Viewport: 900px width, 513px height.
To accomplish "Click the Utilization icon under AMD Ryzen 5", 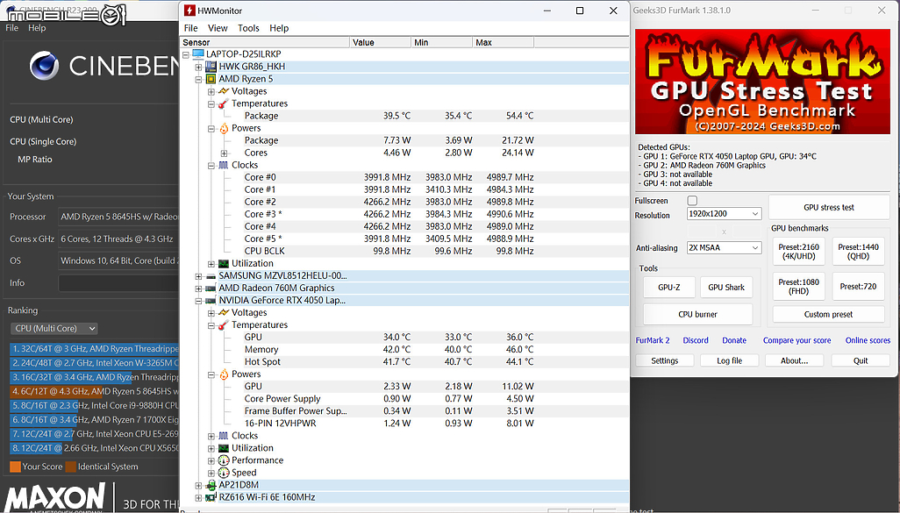I will 224,263.
